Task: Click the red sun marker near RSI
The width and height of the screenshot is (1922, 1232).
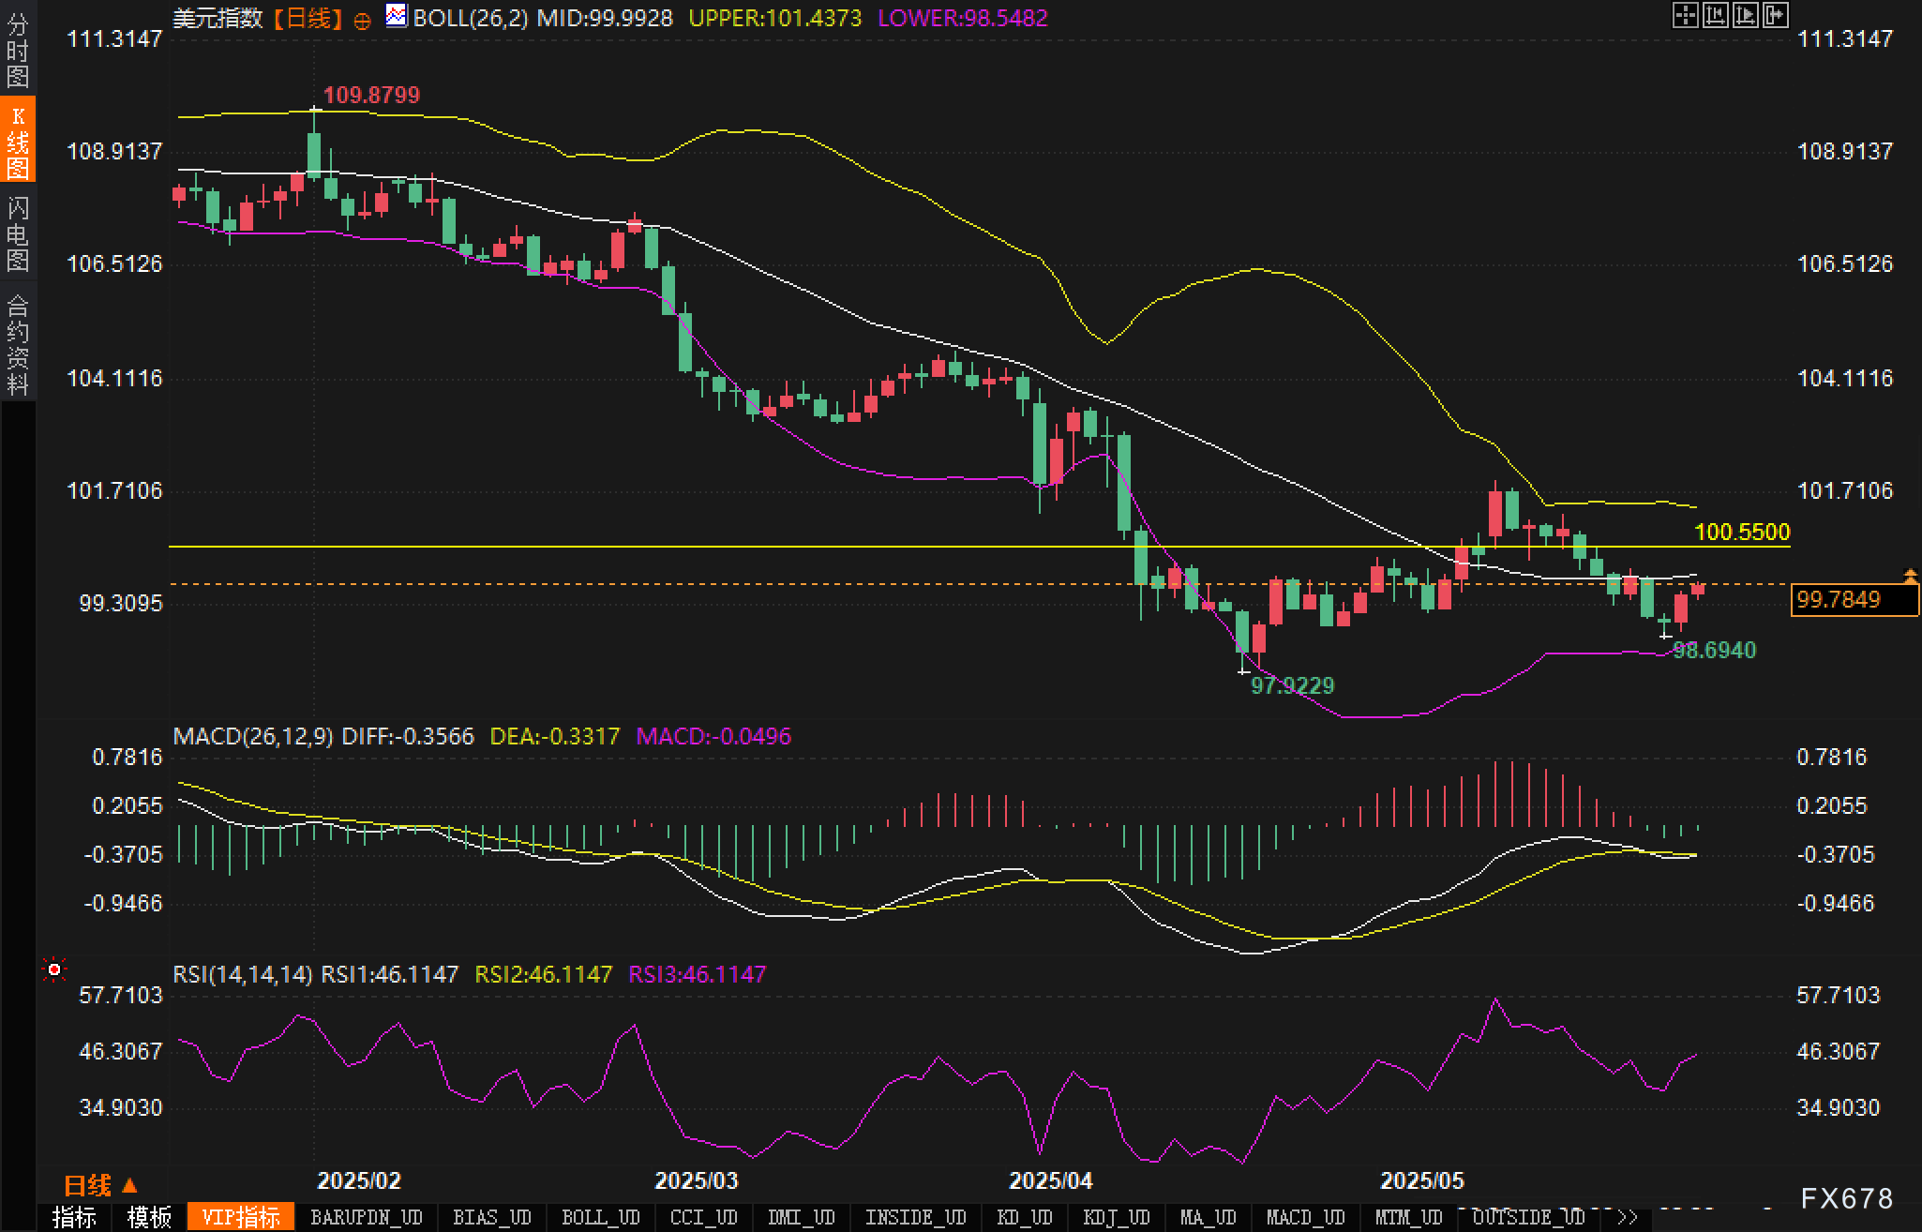Action: [54, 969]
